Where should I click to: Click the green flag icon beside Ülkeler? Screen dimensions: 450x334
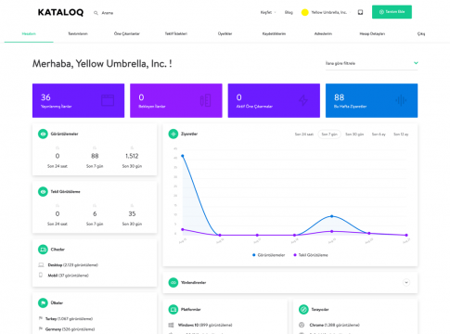[x=43, y=302]
